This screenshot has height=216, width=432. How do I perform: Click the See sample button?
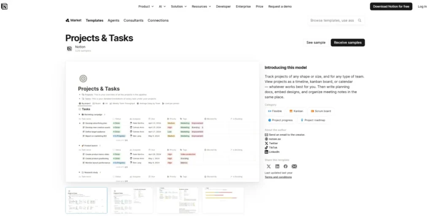coord(316,42)
